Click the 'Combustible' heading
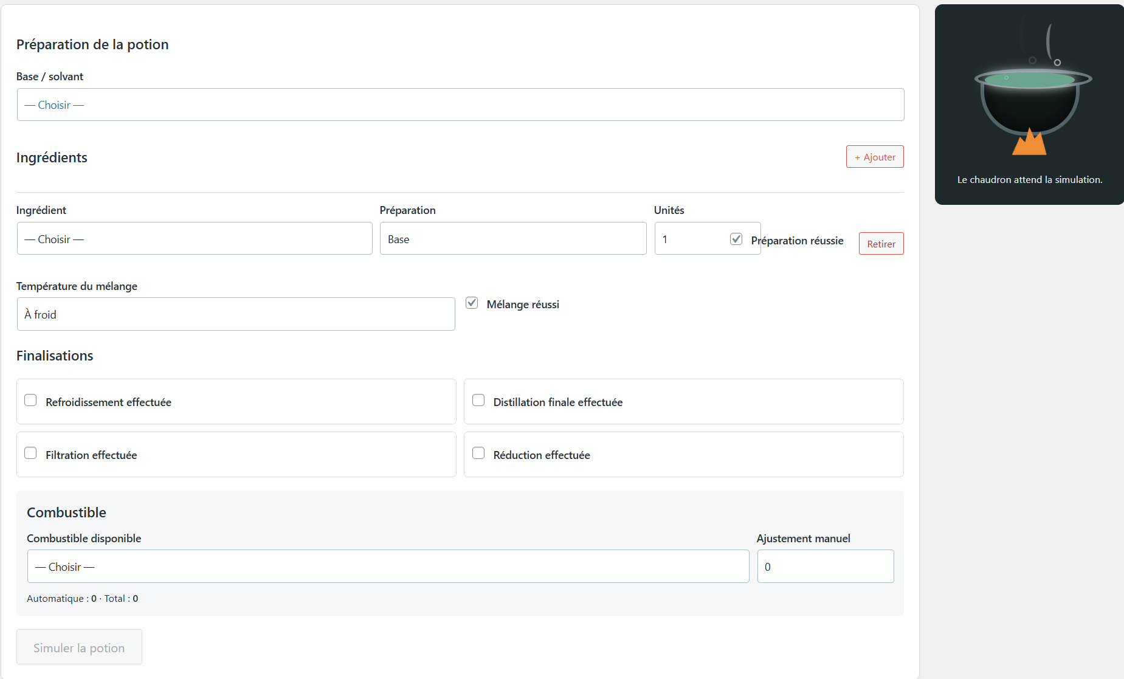The image size is (1124, 679). click(66, 512)
